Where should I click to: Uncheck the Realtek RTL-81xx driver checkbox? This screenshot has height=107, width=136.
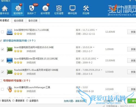tap(2, 72)
